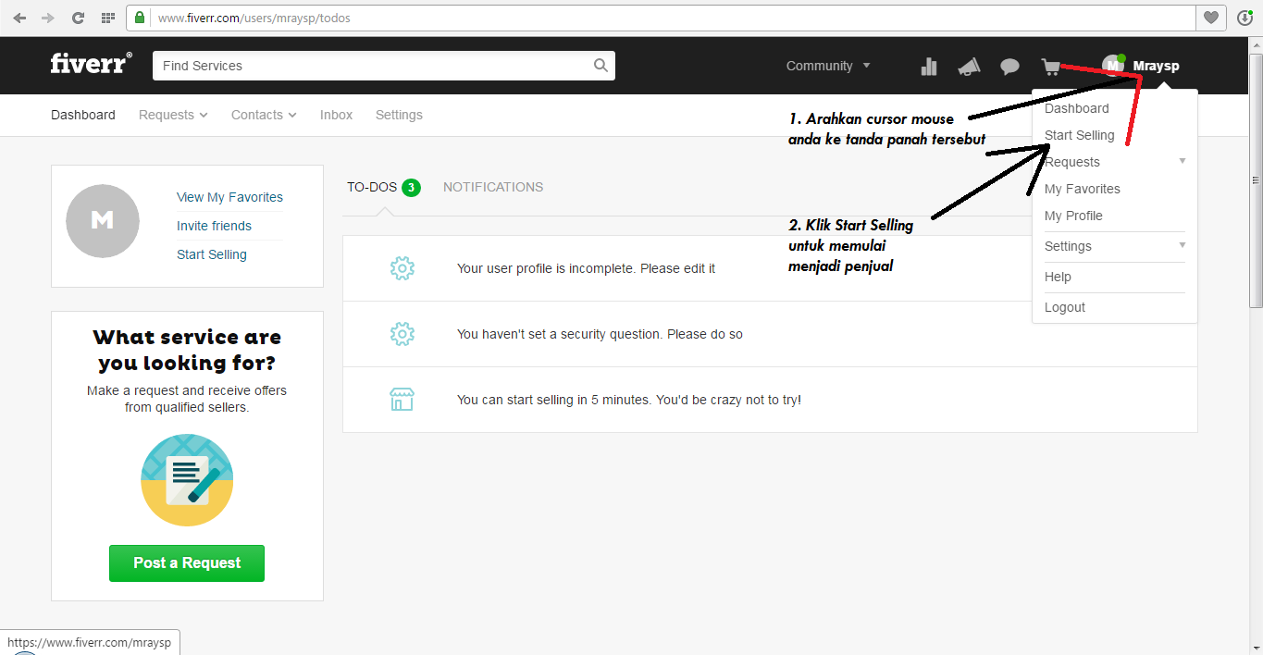
Task: Click the notepad request illustration
Action: 187,480
